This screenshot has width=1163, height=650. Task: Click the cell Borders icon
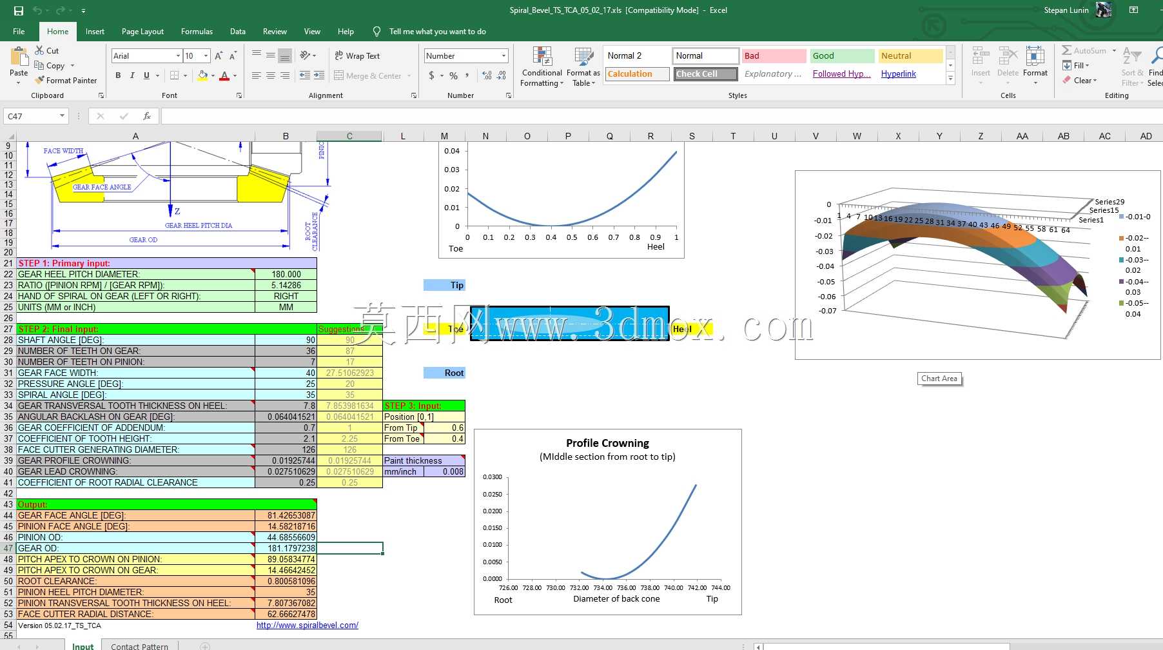tap(174, 75)
